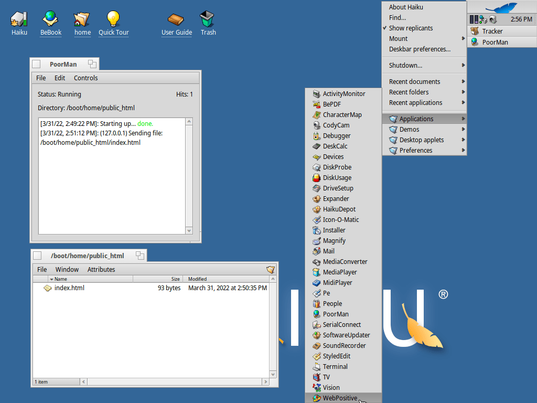The height and width of the screenshot is (403, 537).
Task: Click the Haiku leaf Deskbar menu button
Action: pyautogui.click(x=502, y=7)
